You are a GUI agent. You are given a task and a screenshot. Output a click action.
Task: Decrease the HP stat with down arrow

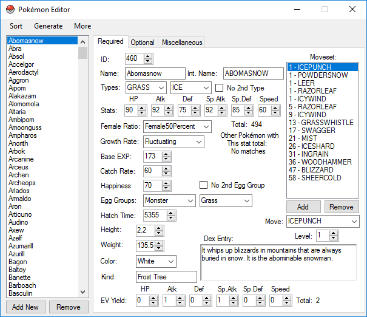143,113
